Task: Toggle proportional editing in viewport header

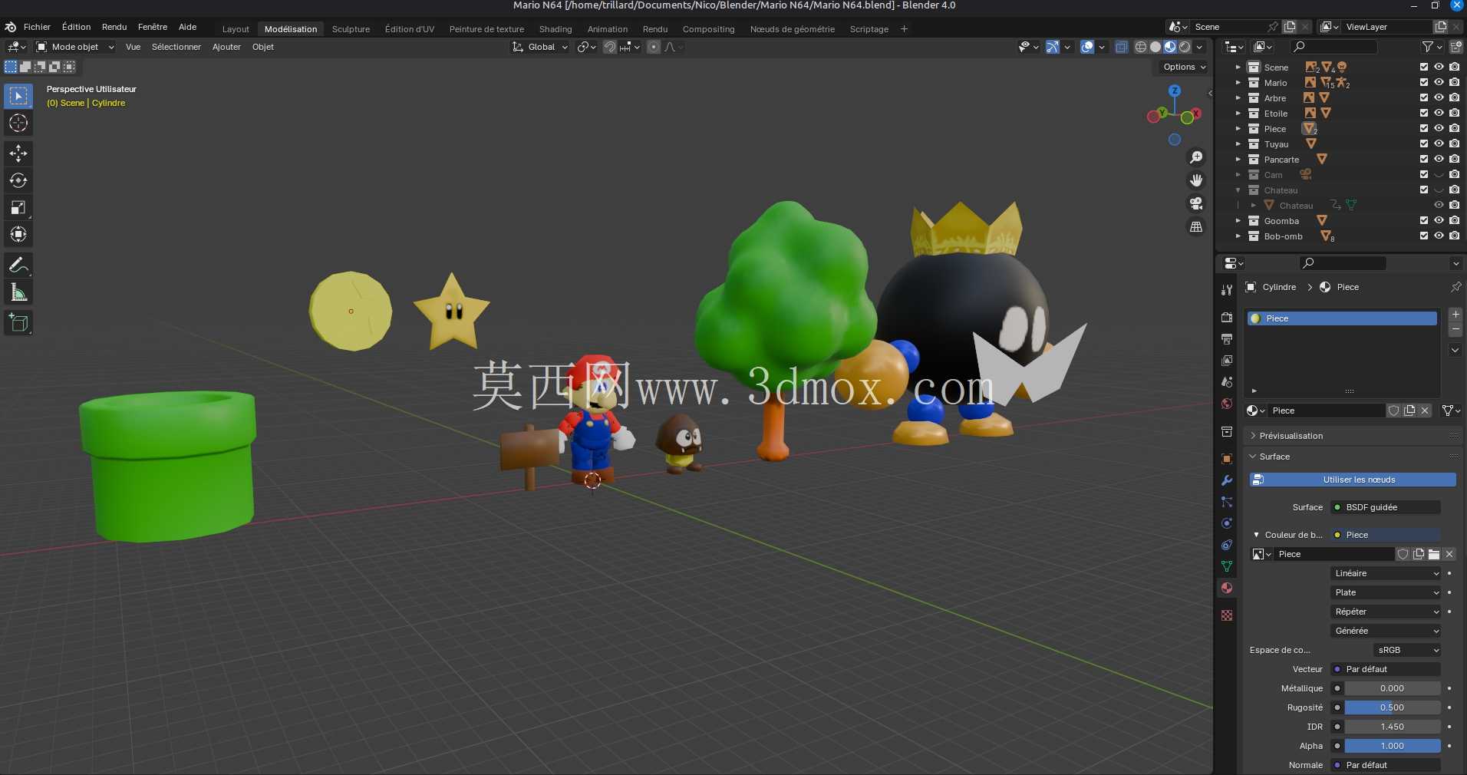Action: click(x=654, y=47)
